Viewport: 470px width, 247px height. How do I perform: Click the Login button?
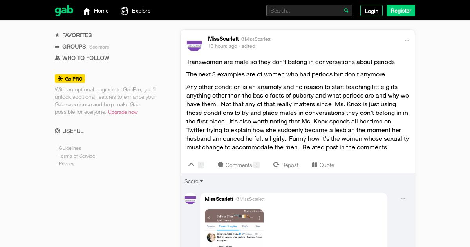[371, 11]
